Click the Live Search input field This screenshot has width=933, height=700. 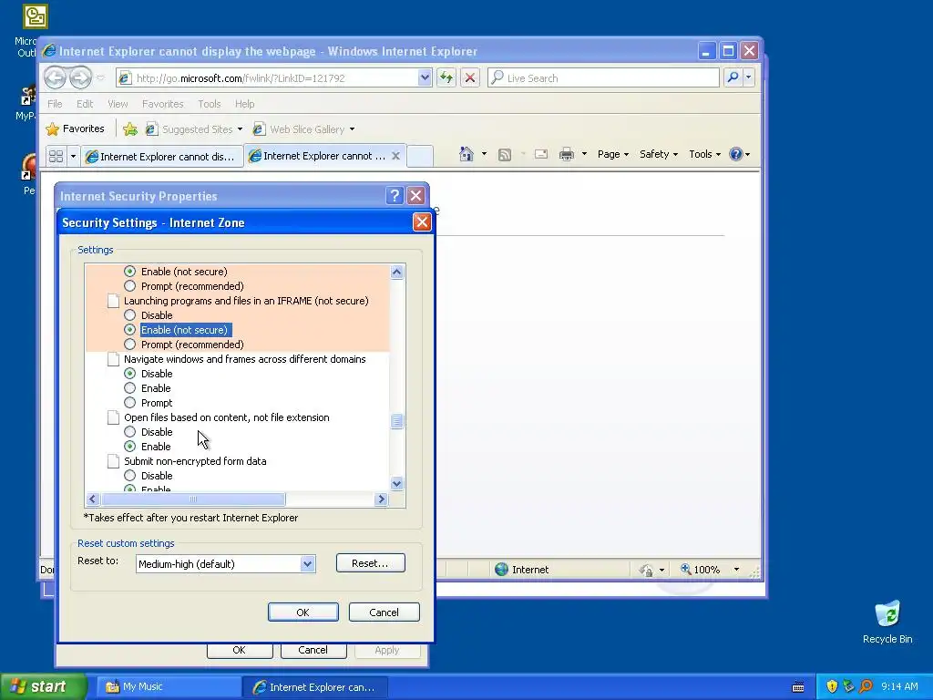click(x=604, y=77)
